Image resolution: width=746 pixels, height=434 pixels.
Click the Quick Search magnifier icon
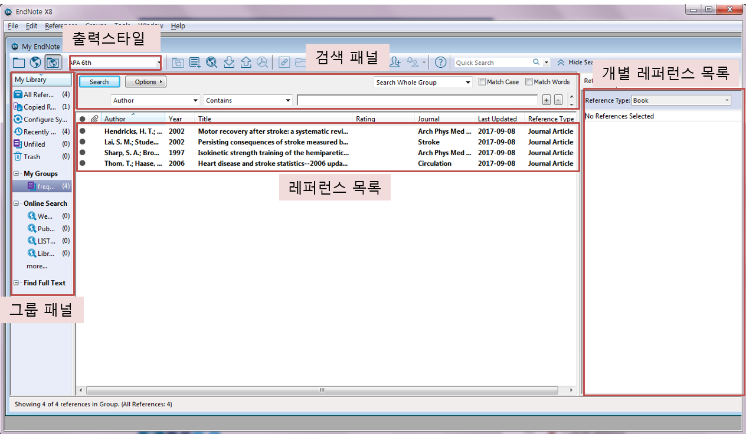[536, 63]
